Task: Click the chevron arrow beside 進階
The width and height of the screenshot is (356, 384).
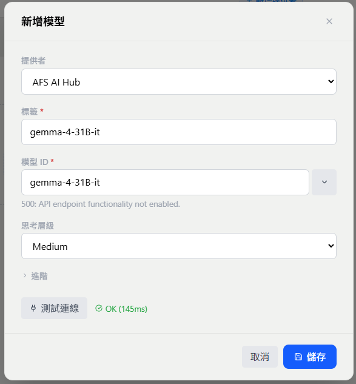Action: click(25, 275)
